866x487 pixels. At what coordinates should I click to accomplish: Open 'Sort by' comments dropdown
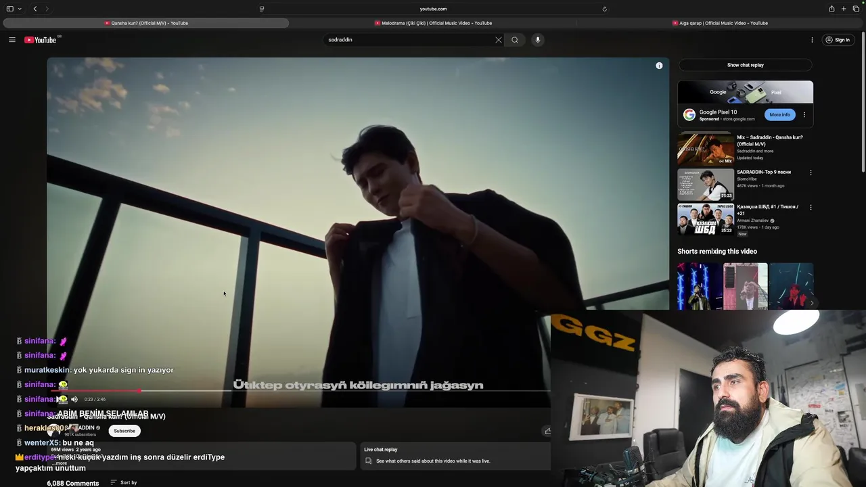pos(124,483)
